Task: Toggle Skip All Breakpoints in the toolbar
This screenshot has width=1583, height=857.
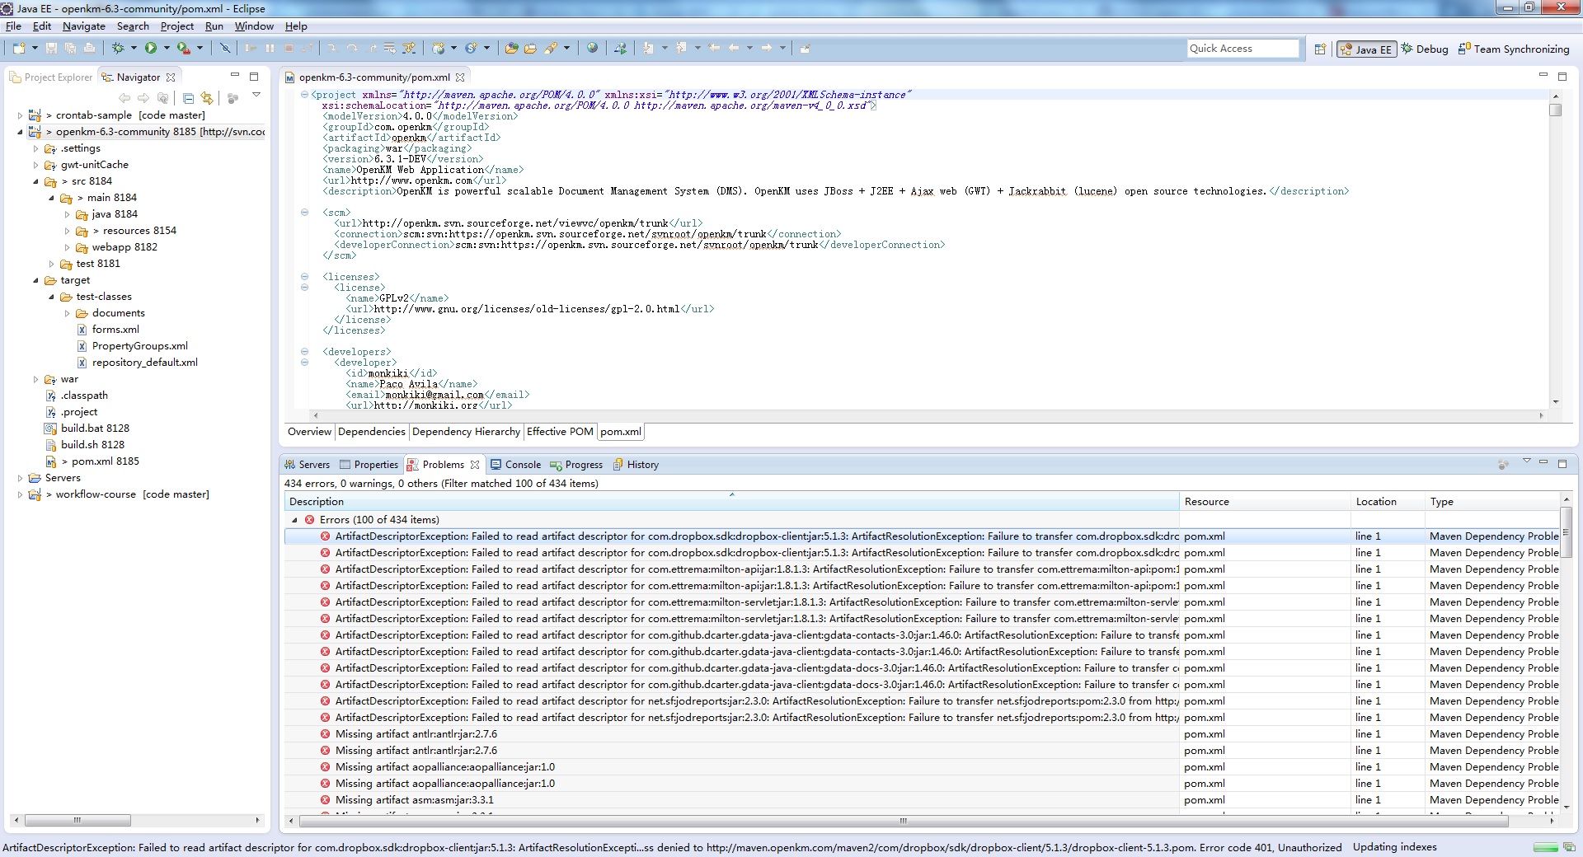Action: (224, 49)
